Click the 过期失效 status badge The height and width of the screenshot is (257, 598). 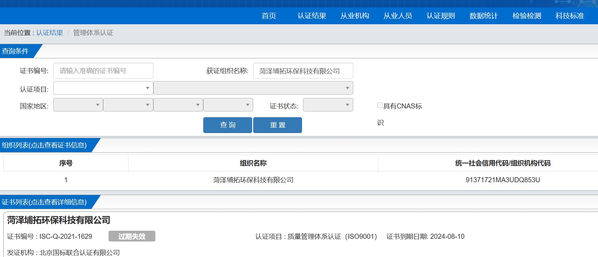tap(132, 236)
